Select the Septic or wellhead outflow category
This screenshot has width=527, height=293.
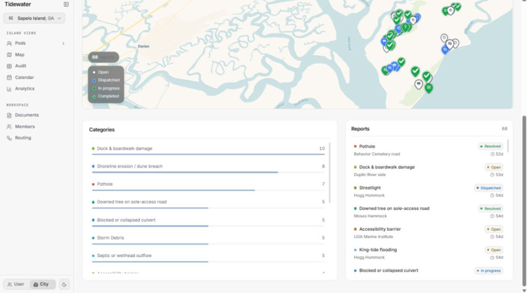point(209,258)
